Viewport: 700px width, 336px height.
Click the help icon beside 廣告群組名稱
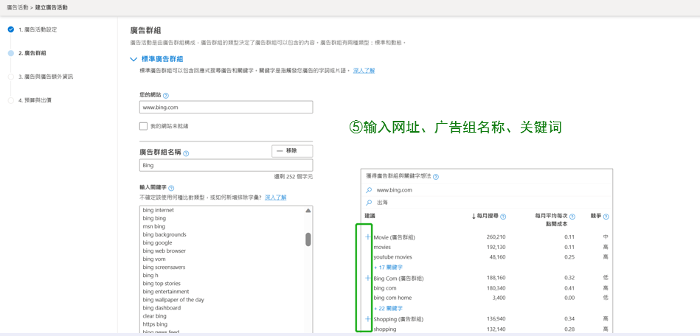186,153
